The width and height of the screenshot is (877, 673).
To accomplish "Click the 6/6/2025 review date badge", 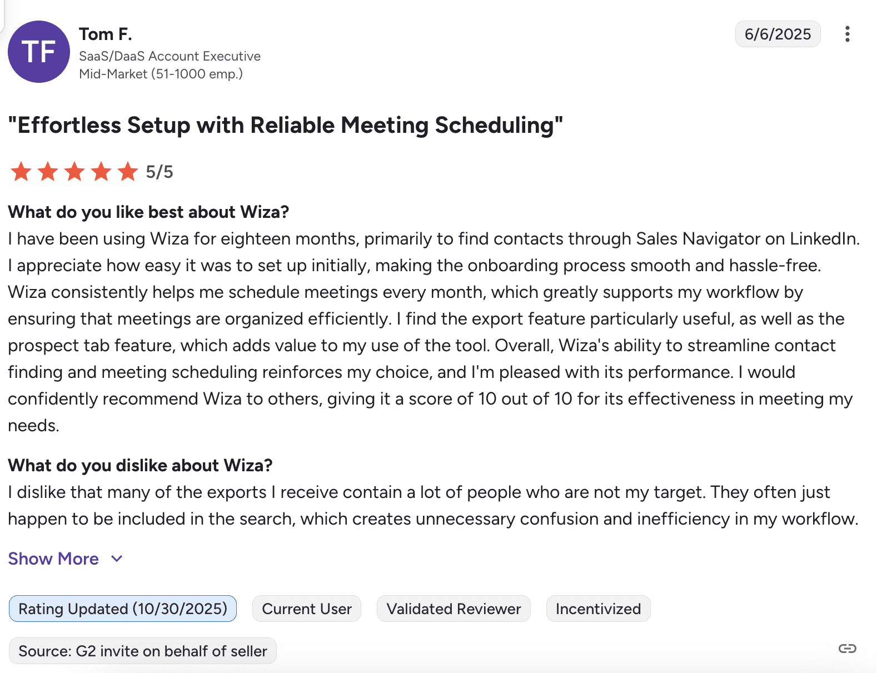I will click(x=778, y=34).
